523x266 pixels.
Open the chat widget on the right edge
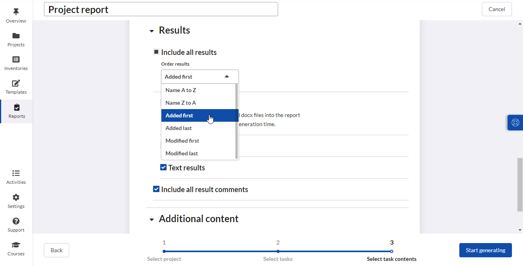point(515,123)
